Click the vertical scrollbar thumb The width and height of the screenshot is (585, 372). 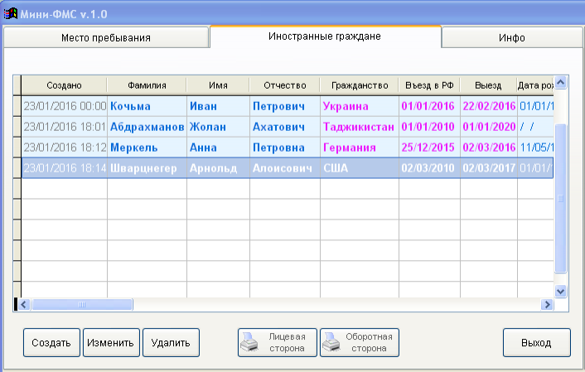tap(560, 199)
